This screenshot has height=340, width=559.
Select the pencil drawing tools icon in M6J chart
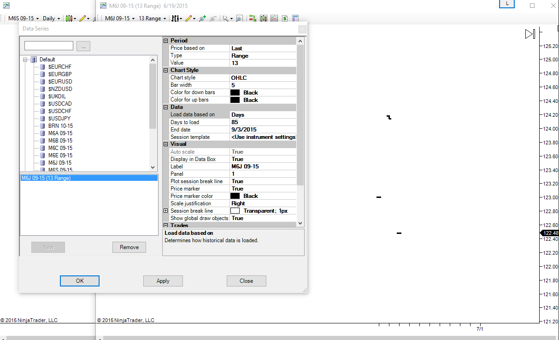[x=191, y=18]
